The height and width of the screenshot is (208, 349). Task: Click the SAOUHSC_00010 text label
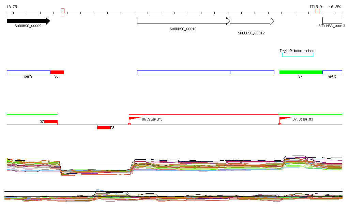pos(183,29)
